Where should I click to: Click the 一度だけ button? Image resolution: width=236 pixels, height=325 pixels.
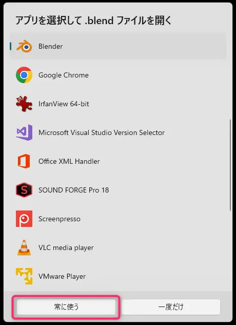[x=171, y=307]
